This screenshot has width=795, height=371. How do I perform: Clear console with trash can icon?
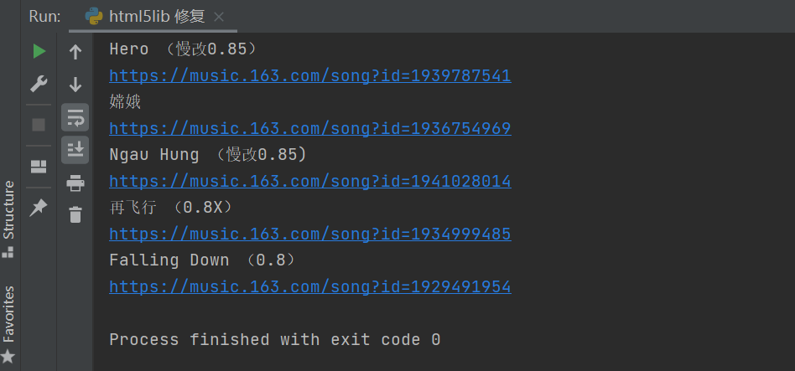click(75, 214)
